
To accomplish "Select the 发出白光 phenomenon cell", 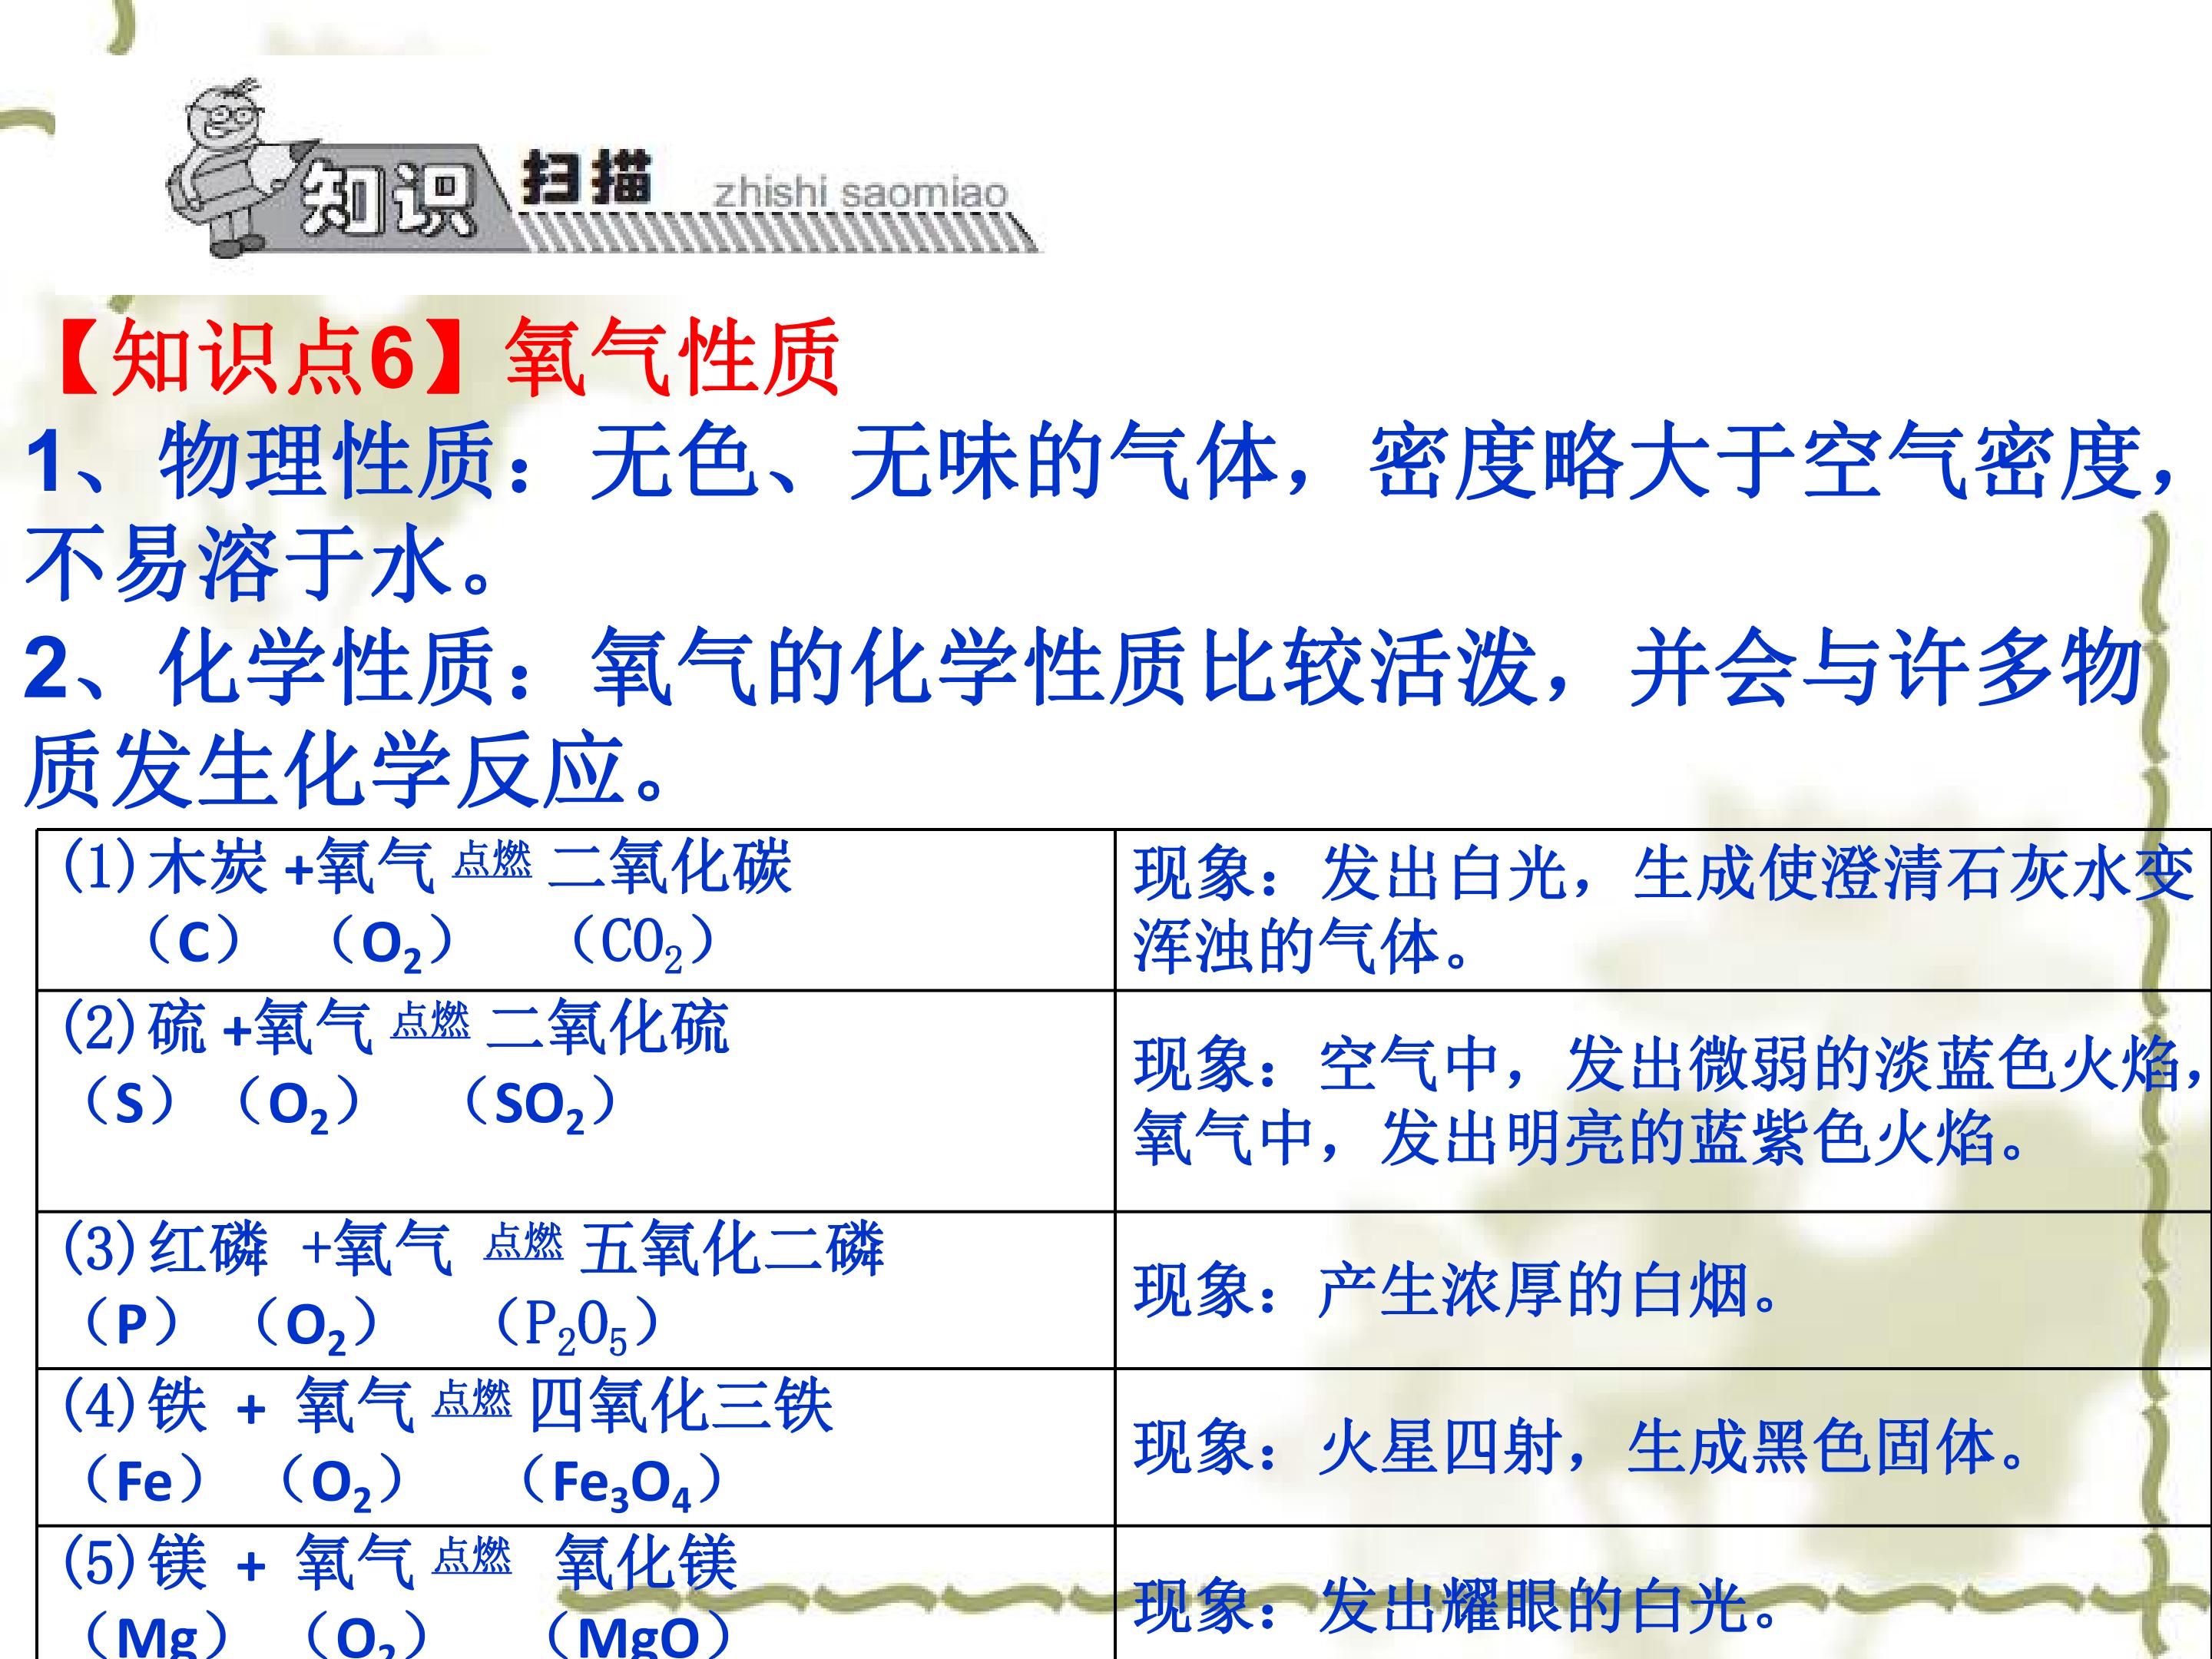I will [1662, 910].
